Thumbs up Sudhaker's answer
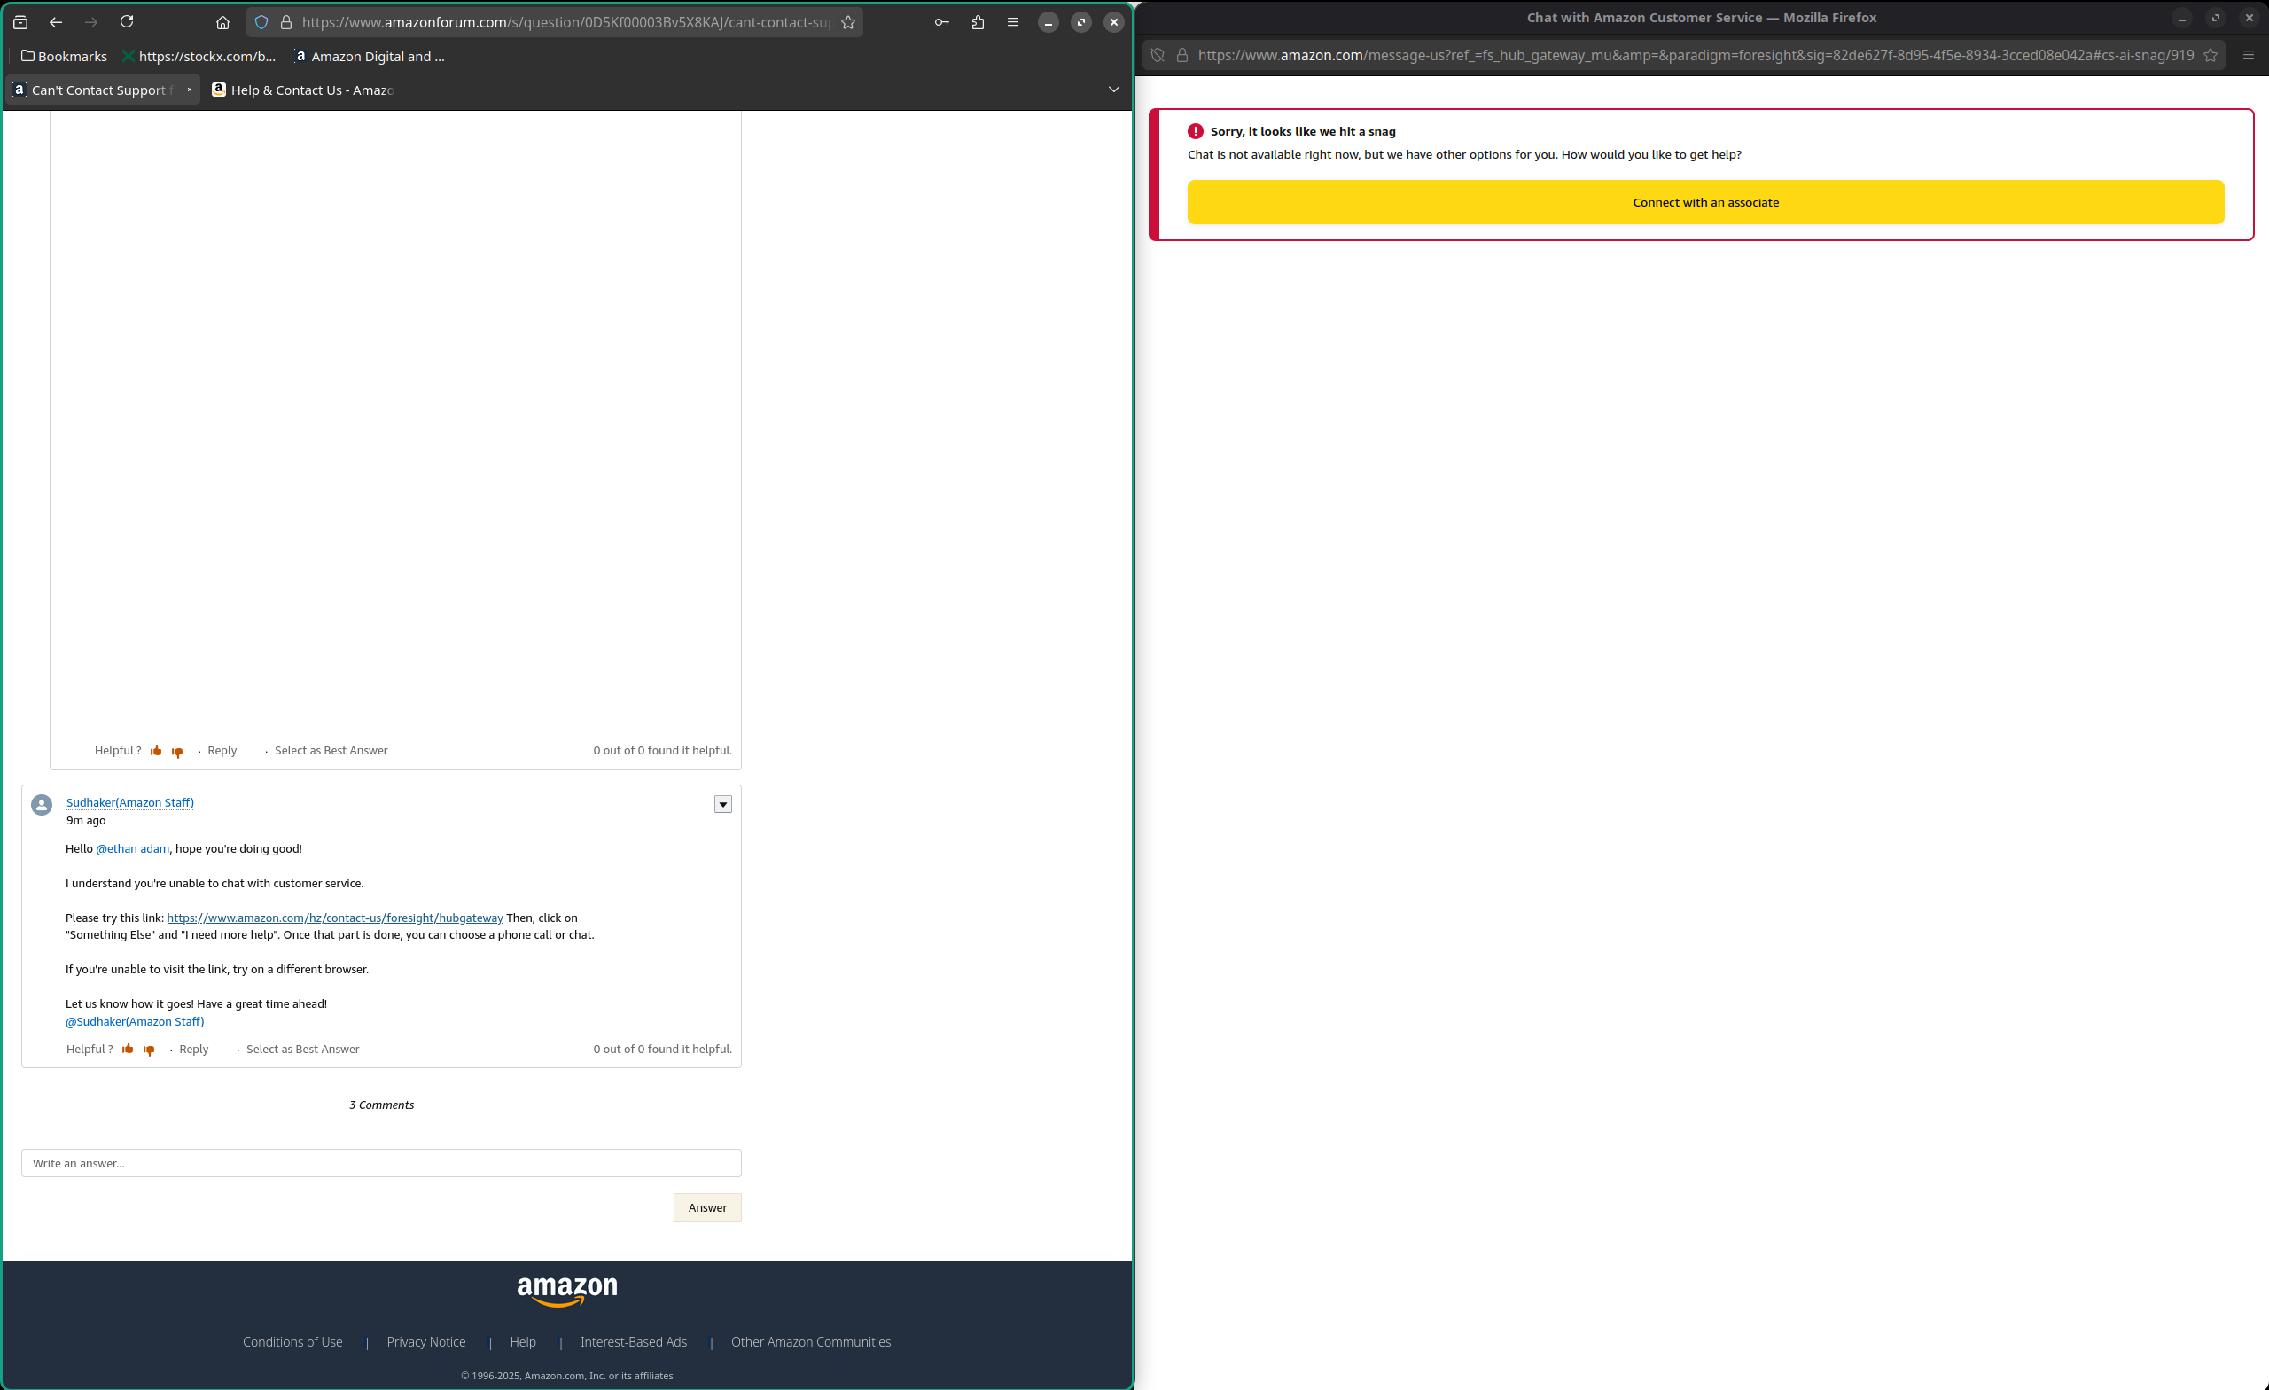 point(128,1048)
